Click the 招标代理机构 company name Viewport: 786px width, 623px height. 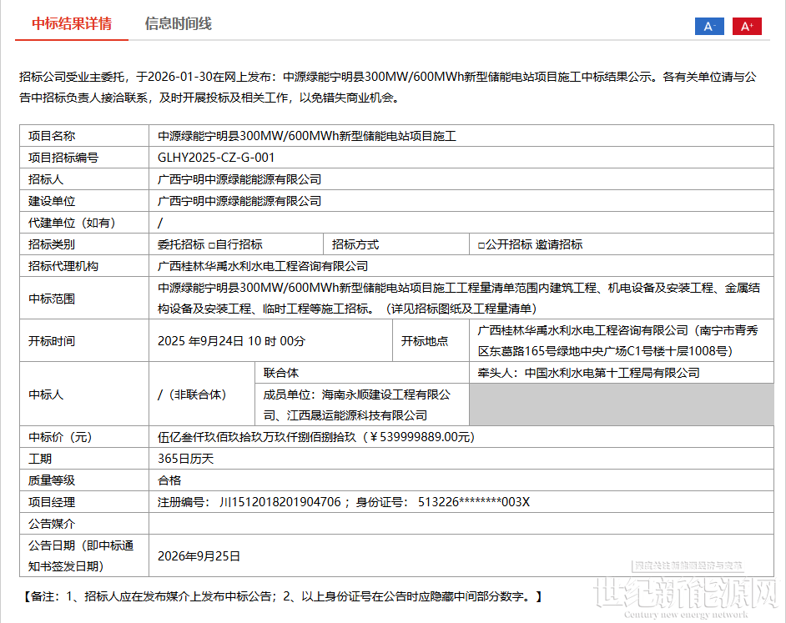(x=263, y=266)
